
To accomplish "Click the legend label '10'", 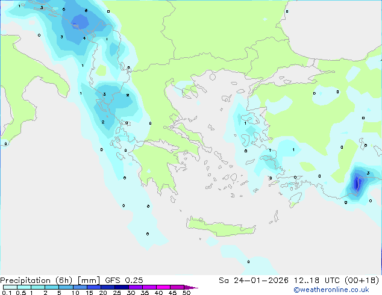I will (x=75, y=293).
